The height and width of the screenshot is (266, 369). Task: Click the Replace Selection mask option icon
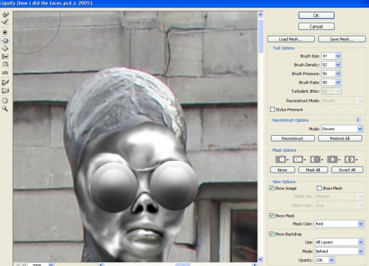click(x=282, y=159)
